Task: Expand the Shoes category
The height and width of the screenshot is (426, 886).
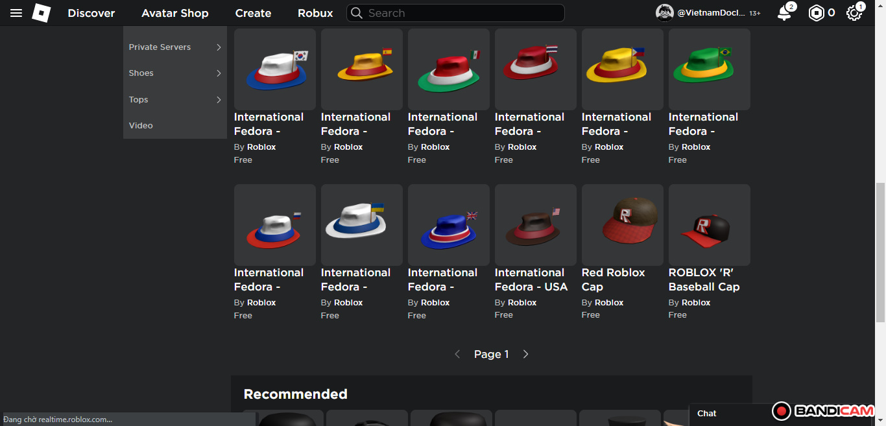Action: click(x=174, y=73)
